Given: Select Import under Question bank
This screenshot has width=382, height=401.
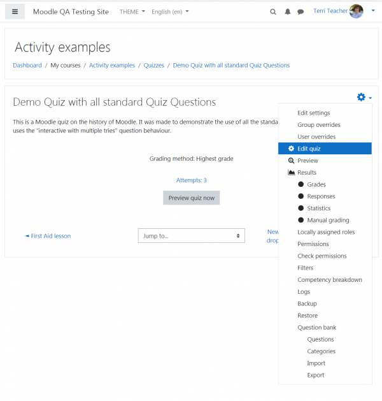Looking at the screenshot, I should coord(316,363).
